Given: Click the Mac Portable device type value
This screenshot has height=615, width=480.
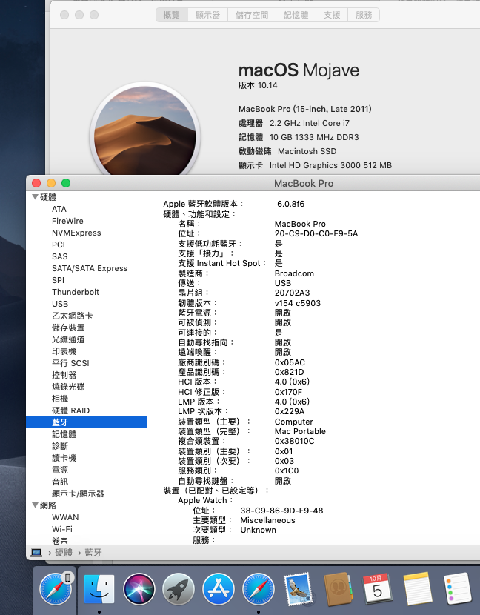Looking at the screenshot, I should [x=300, y=431].
